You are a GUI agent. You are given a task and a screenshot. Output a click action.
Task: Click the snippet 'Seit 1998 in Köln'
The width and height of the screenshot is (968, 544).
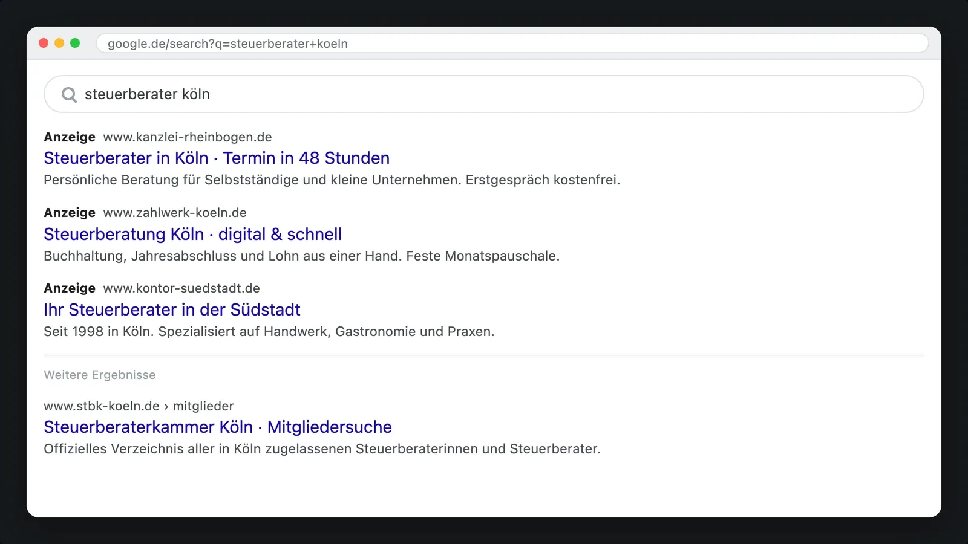point(269,332)
